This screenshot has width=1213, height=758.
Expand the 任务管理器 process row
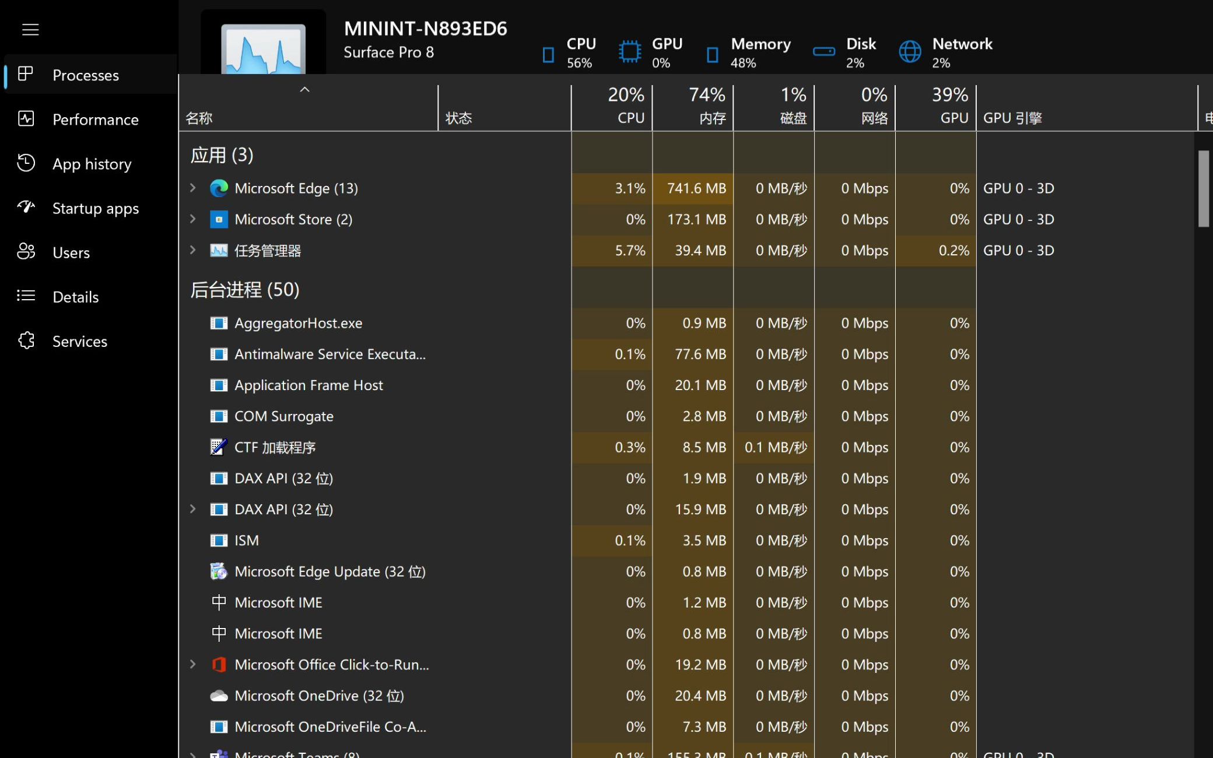pyautogui.click(x=193, y=250)
